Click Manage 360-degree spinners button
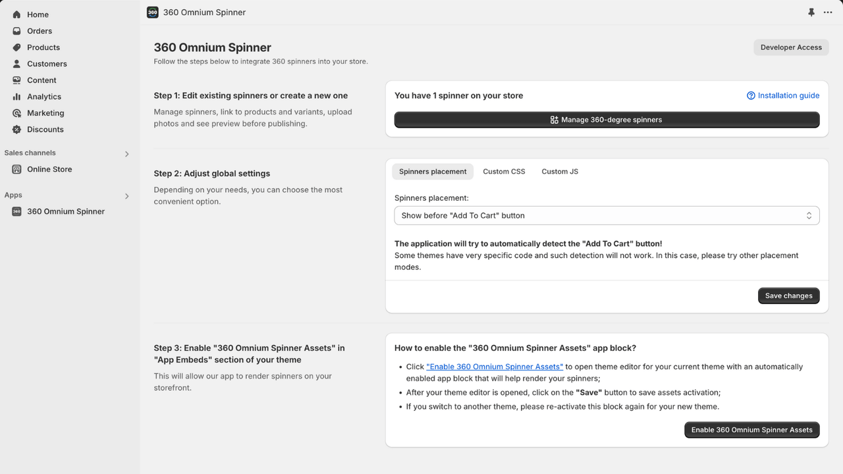Image resolution: width=843 pixels, height=474 pixels. 607,120
